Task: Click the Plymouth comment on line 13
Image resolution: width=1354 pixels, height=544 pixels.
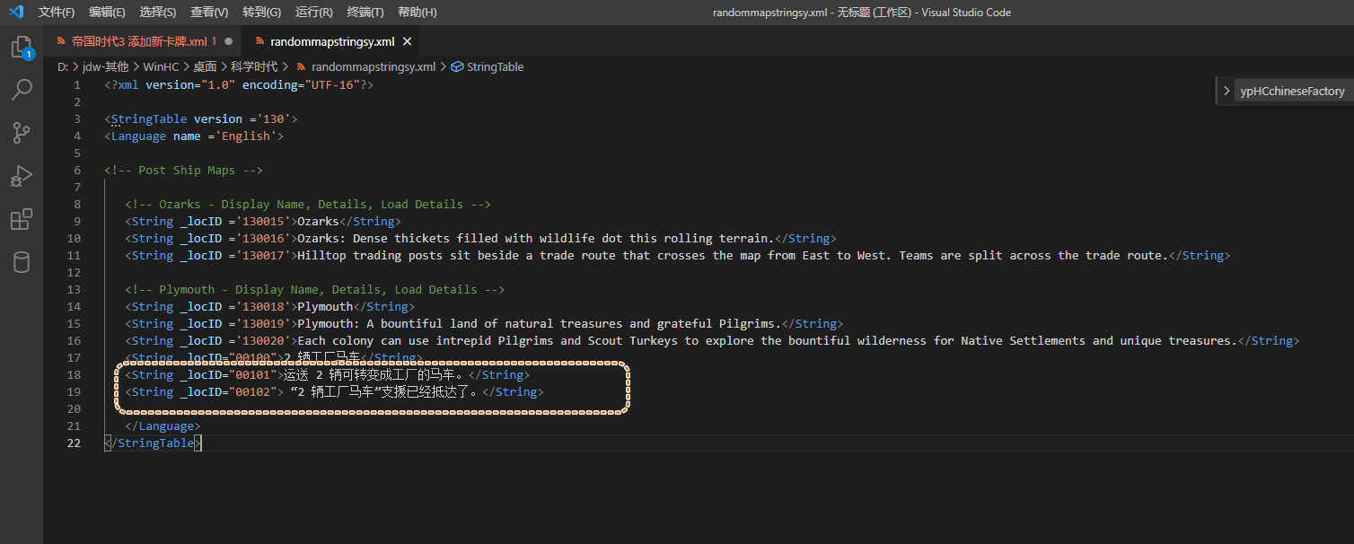Action: [315, 289]
